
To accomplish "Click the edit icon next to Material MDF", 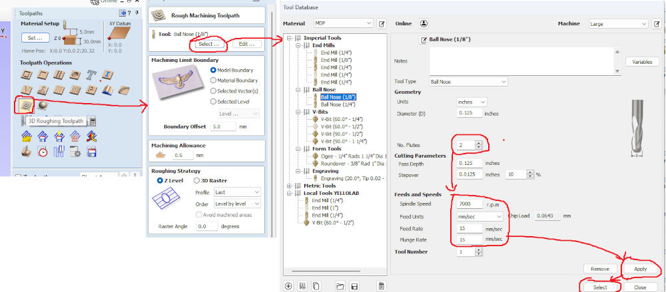I will click(382, 24).
